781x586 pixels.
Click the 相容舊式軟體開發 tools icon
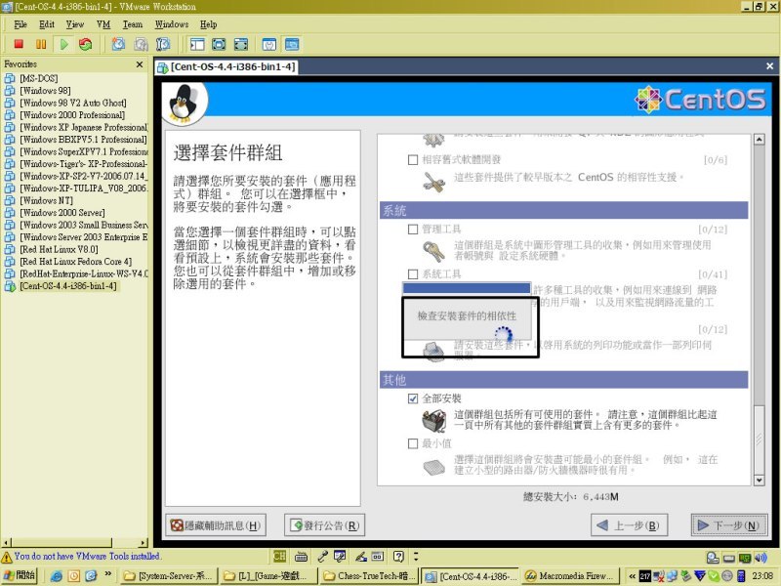(433, 182)
